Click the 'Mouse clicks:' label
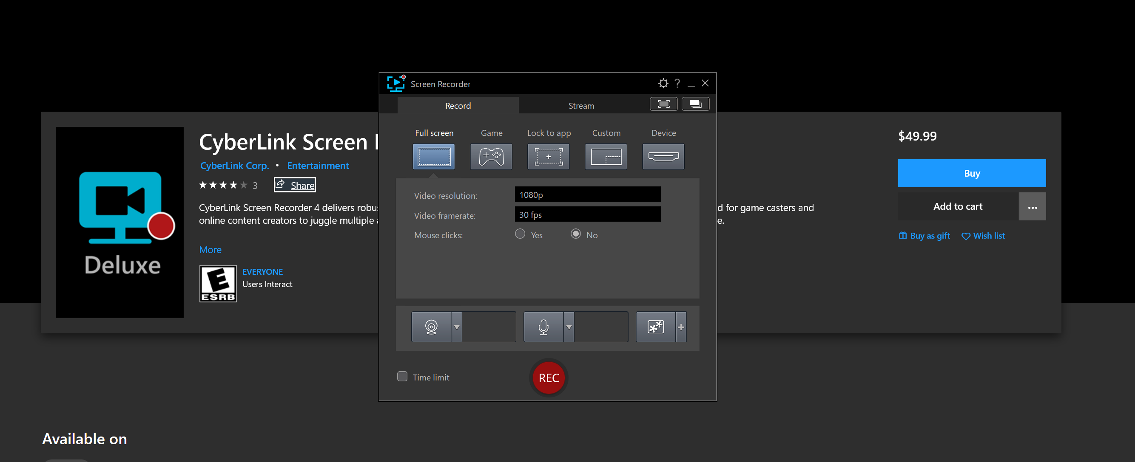This screenshot has width=1135, height=462. click(x=438, y=235)
